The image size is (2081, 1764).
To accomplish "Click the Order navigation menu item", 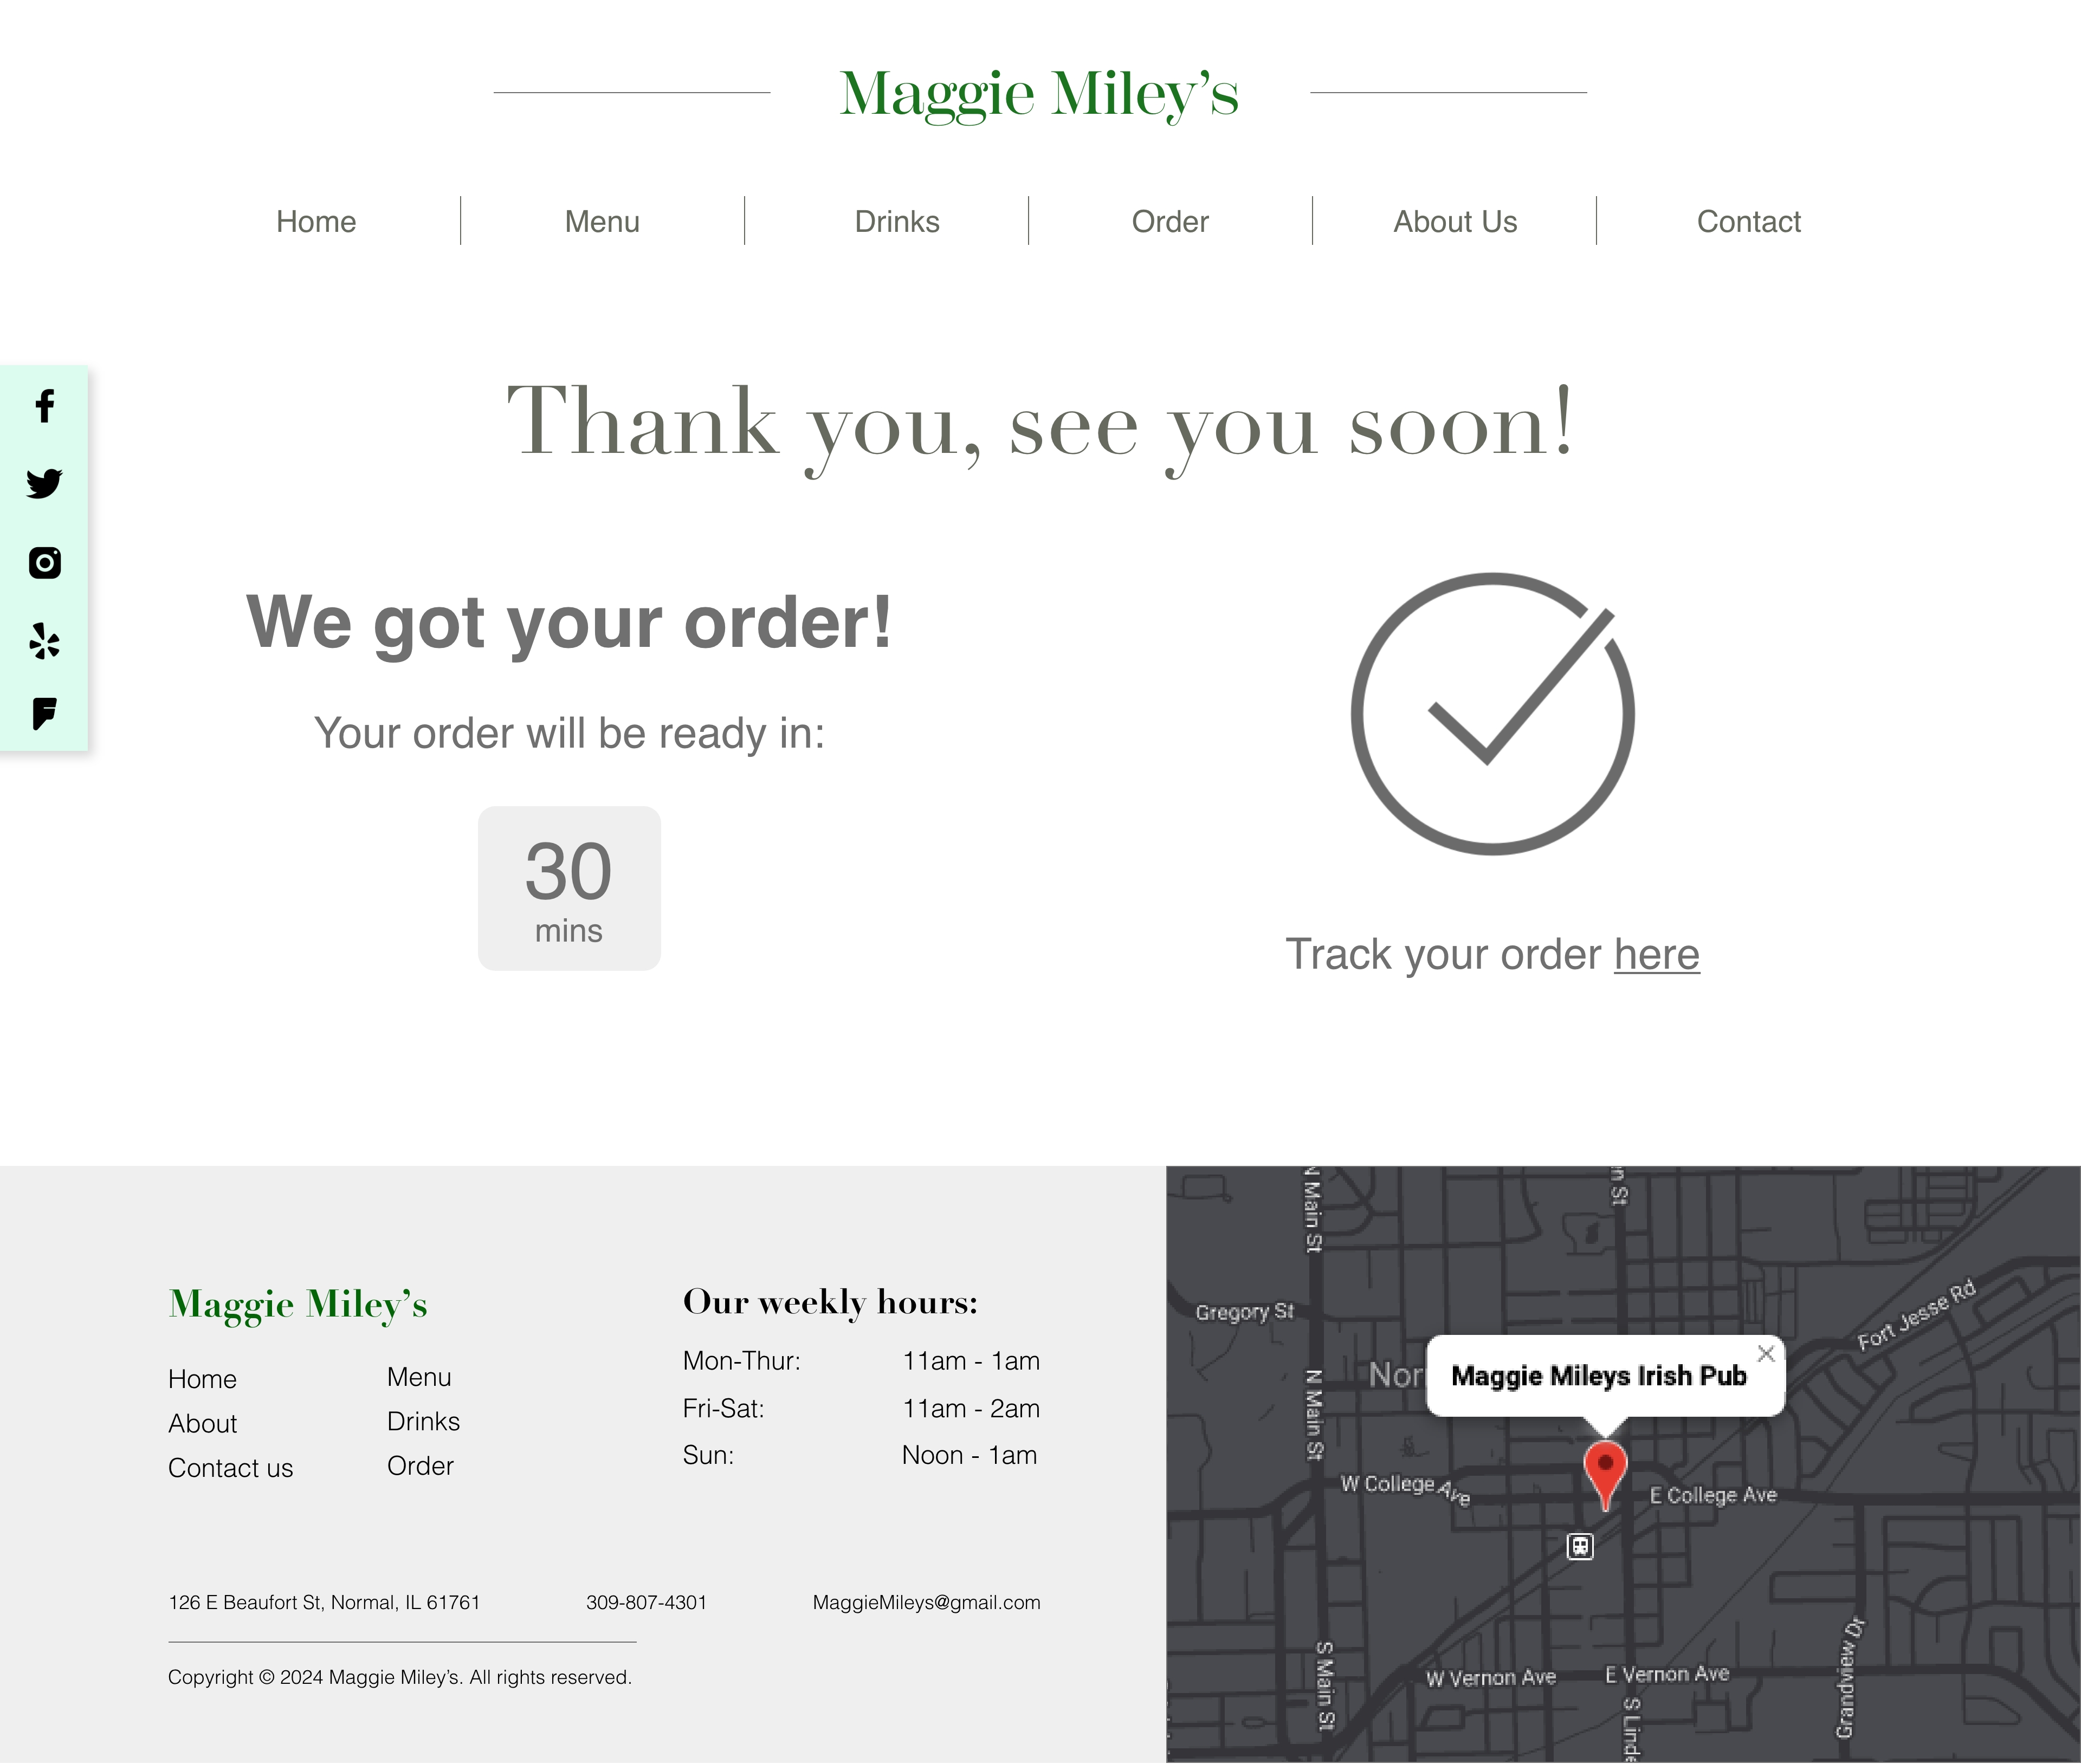I will (x=1169, y=220).
